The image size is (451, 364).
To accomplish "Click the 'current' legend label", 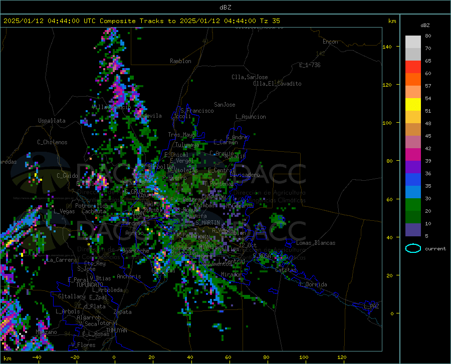I will (x=435, y=249).
